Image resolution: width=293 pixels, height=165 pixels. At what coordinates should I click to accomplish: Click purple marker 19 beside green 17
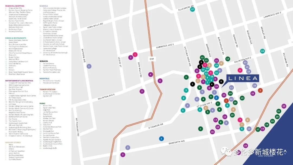click(263, 129)
